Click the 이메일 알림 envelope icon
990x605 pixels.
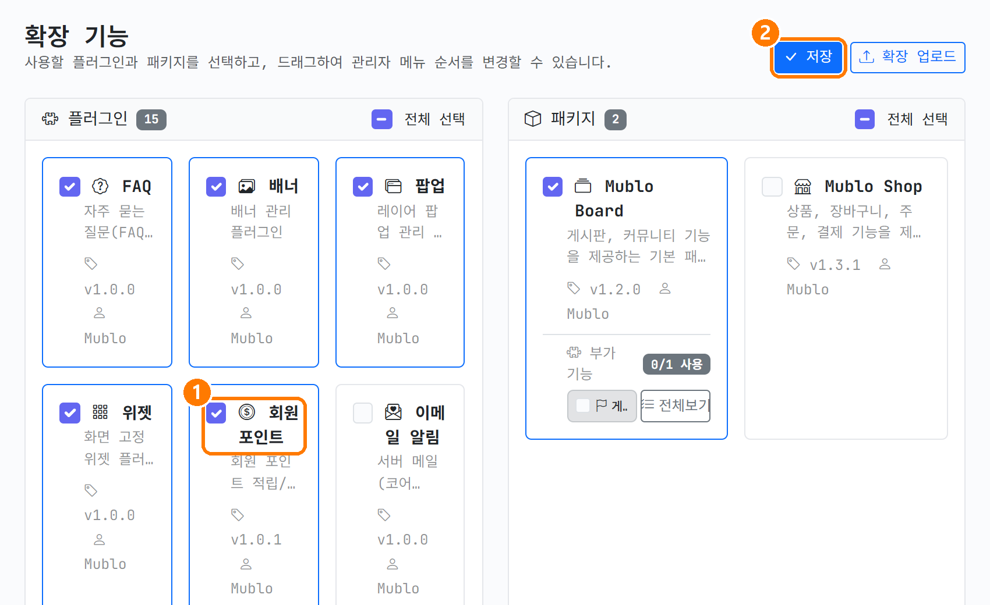point(394,412)
